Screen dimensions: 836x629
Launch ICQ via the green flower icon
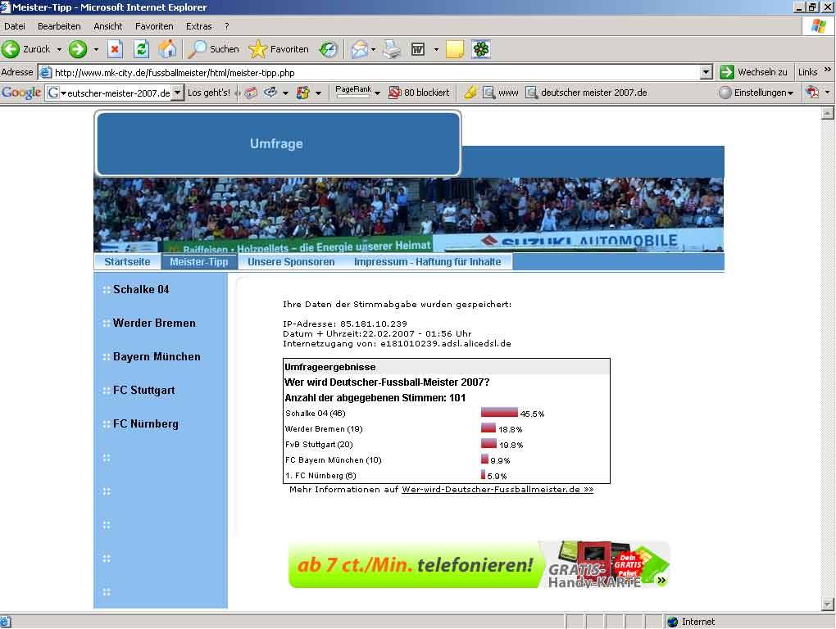[x=481, y=49]
